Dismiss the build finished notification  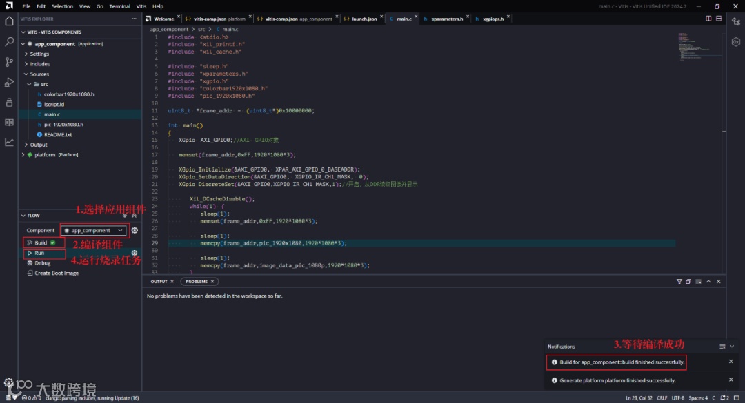pos(731,362)
